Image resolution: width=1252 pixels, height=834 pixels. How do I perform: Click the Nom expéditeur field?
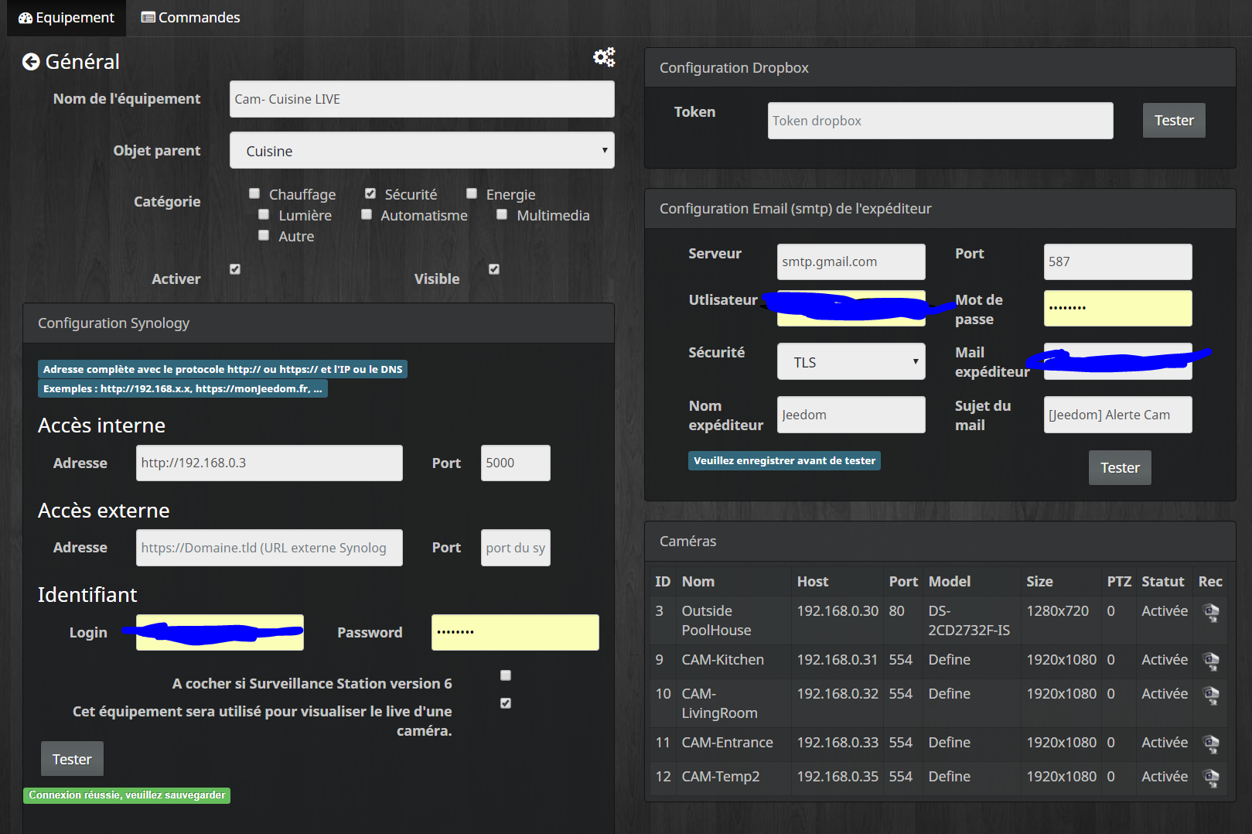tap(851, 415)
